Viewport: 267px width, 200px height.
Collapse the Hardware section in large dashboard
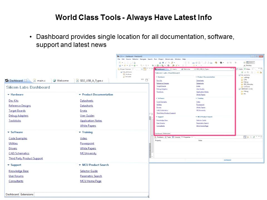(9, 95)
